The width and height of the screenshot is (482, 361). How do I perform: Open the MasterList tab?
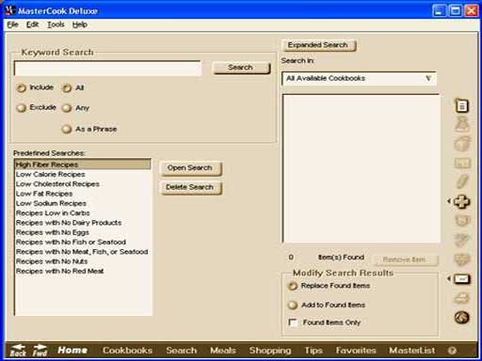(x=412, y=350)
